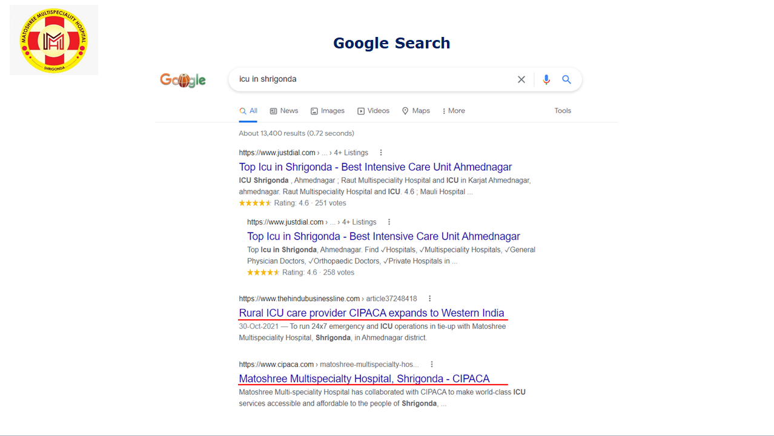The image size is (774, 436).
Task: Open three-dot menu beside cipaca.com result
Action: point(432,365)
